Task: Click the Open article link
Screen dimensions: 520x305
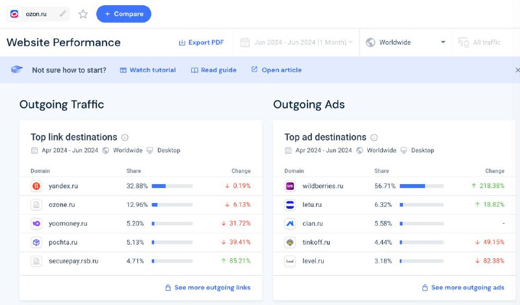Action: point(277,70)
